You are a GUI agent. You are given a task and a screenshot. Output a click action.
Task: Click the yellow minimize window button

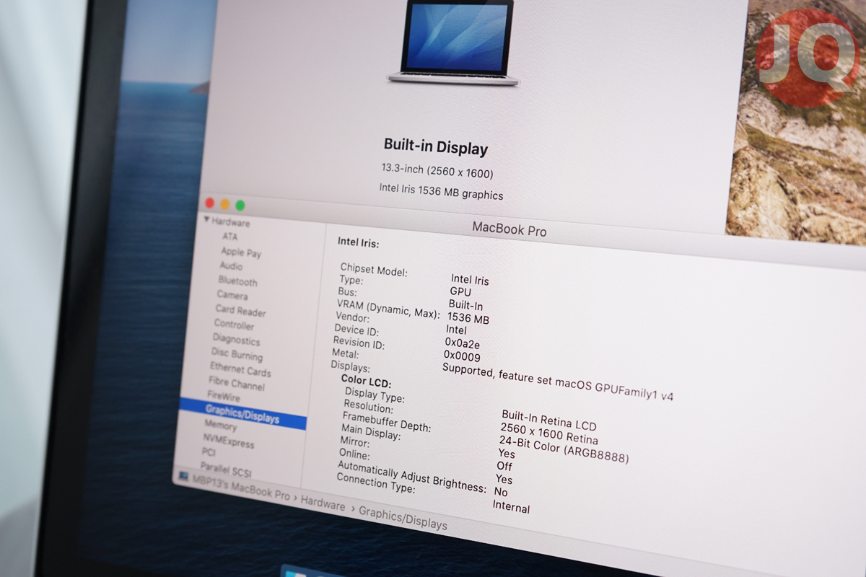225,205
